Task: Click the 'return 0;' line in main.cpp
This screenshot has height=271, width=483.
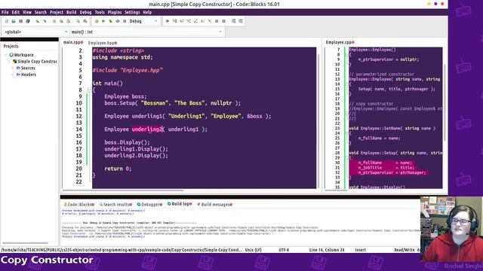Action: tap(118, 169)
